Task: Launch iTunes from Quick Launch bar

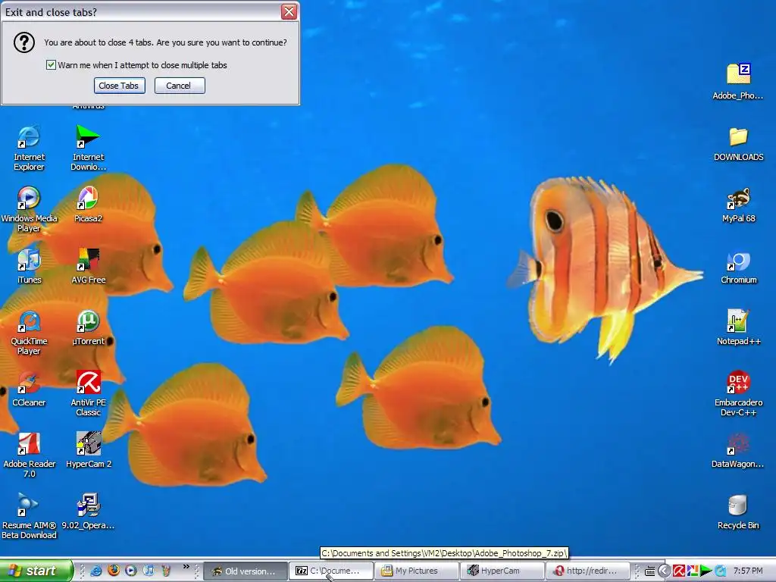Action: click(x=148, y=571)
